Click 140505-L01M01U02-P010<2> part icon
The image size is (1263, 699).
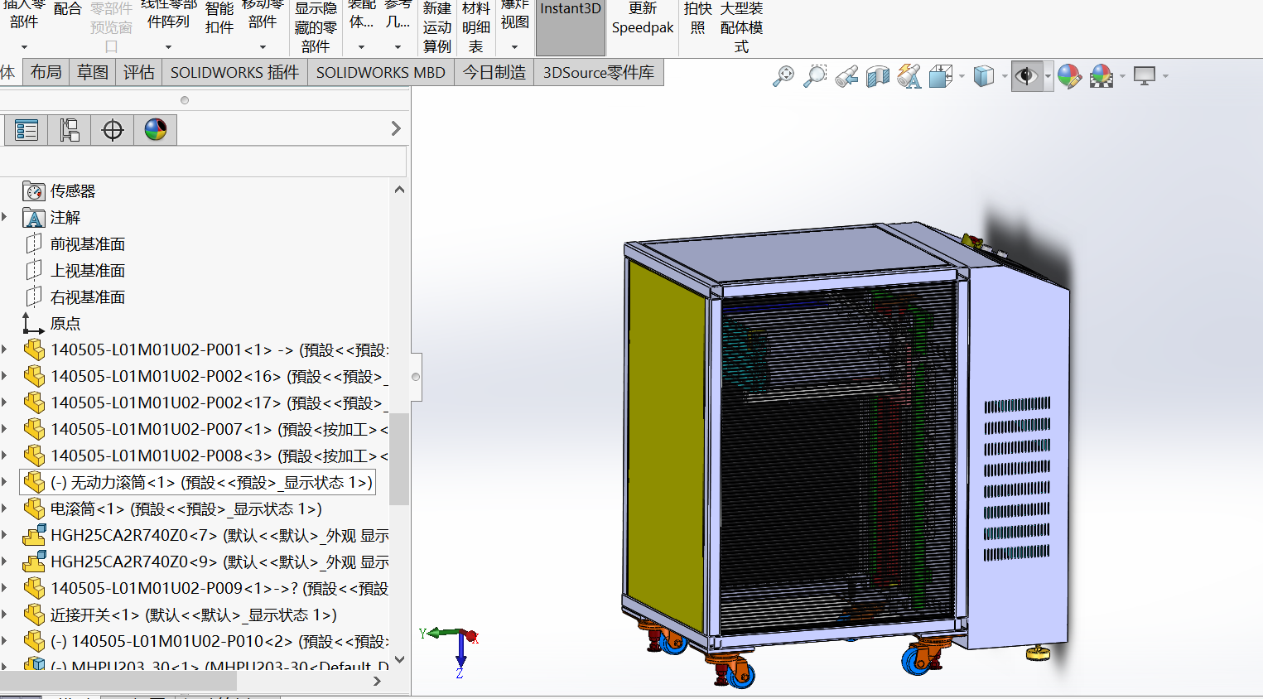(x=34, y=641)
